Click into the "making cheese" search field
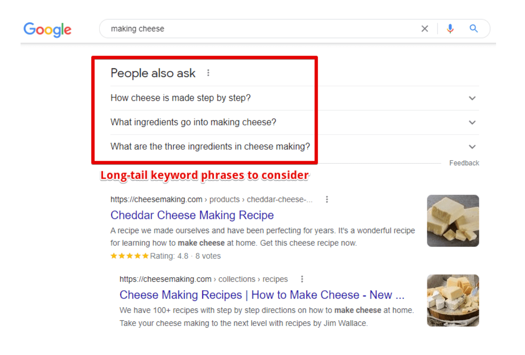 point(263,29)
